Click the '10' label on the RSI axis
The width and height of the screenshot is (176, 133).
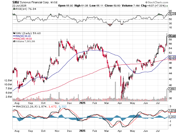(170, 28)
